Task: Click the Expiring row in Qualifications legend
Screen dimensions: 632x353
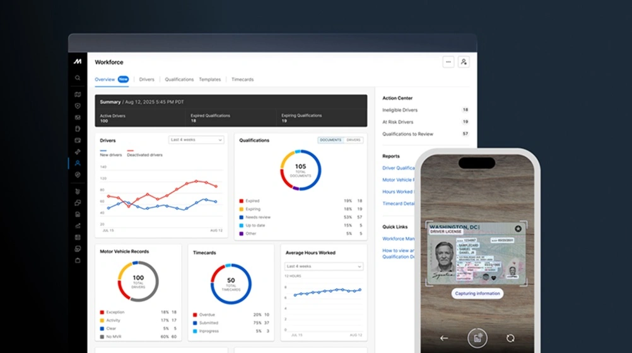Action: [x=301, y=209]
